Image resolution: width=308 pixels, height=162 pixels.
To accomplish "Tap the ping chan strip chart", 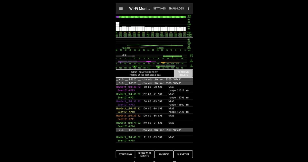I will [151, 16].
